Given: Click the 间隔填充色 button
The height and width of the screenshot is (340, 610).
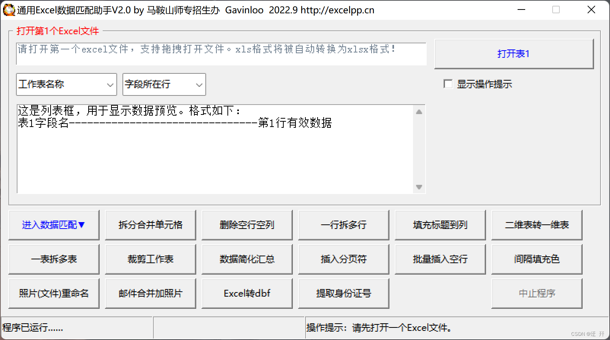Looking at the screenshot, I should 537,259.
